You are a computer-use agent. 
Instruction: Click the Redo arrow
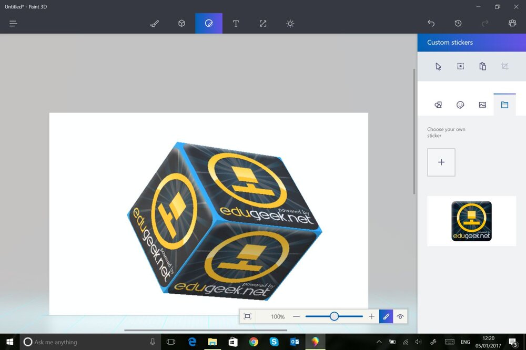[485, 23]
